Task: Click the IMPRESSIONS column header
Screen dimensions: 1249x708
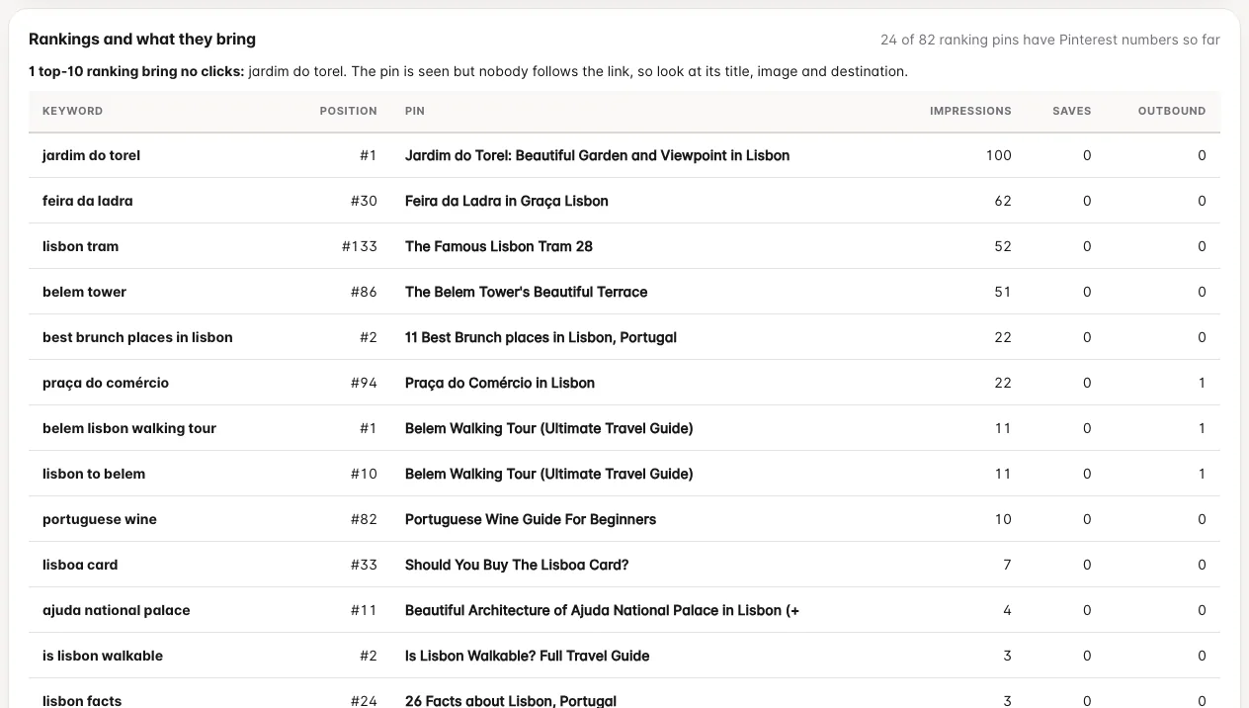Action: (970, 111)
